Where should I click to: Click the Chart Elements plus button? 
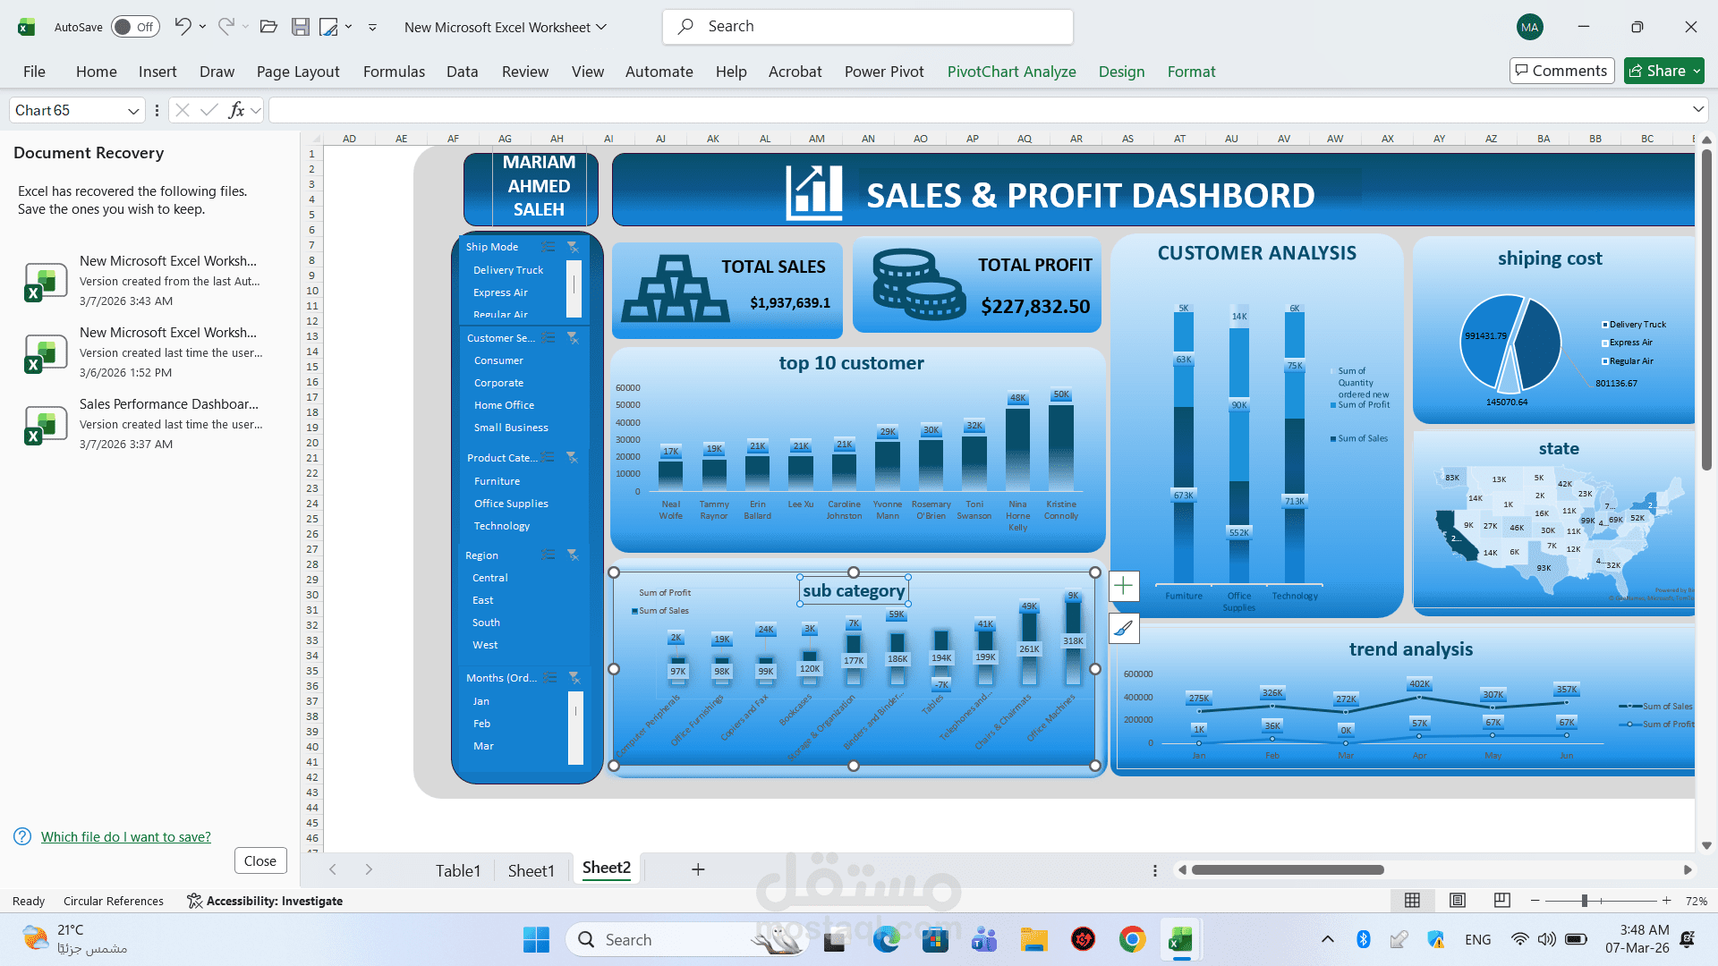pos(1124,586)
